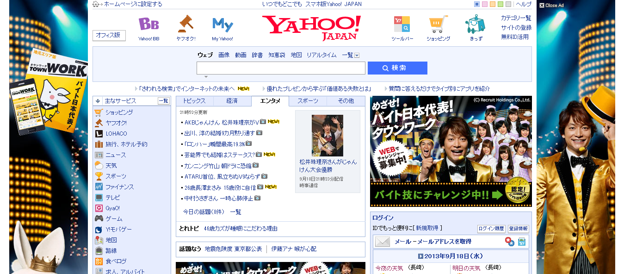Select the green page color theme swatch

coord(500,4)
